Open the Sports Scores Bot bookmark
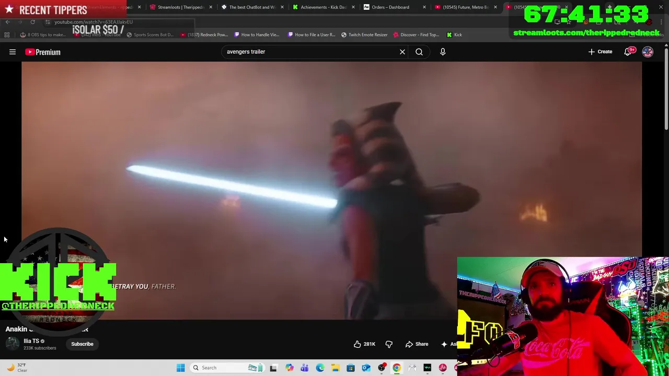This screenshot has height=376, width=669. [149, 34]
